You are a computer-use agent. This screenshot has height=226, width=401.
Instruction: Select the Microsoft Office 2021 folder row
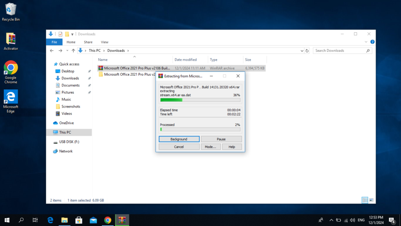126,75
